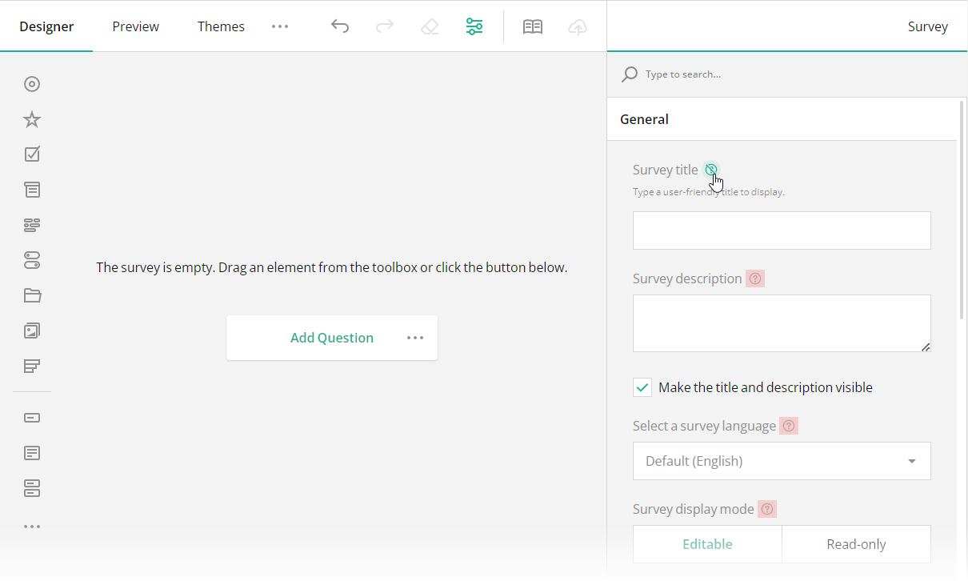Switch to the Themes tab
Screen dimensions: 968x581
pos(221,26)
